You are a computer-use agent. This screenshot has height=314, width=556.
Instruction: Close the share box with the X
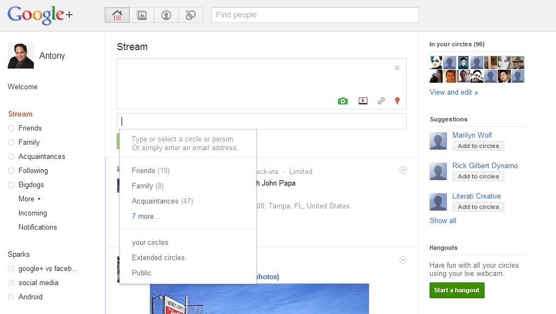(x=397, y=68)
